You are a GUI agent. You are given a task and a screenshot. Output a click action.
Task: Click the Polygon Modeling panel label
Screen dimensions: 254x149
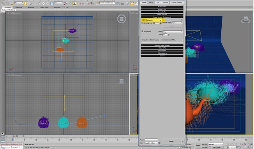click(9, 10)
